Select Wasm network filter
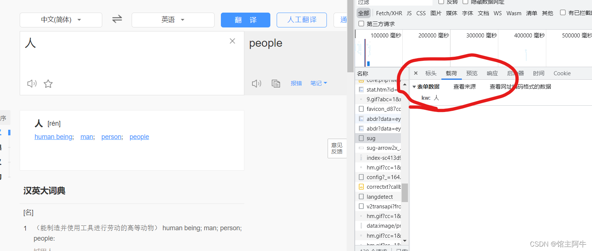The height and width of the screenshot is (251, 592). pyautogui.click(x=514, y=13)
